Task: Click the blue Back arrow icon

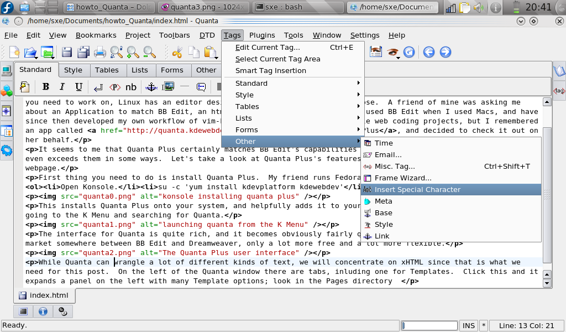Action: point(429,52)
